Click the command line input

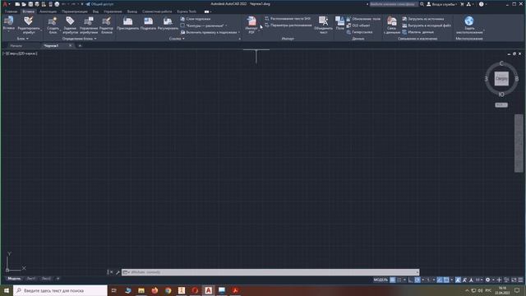pos(270,272)
